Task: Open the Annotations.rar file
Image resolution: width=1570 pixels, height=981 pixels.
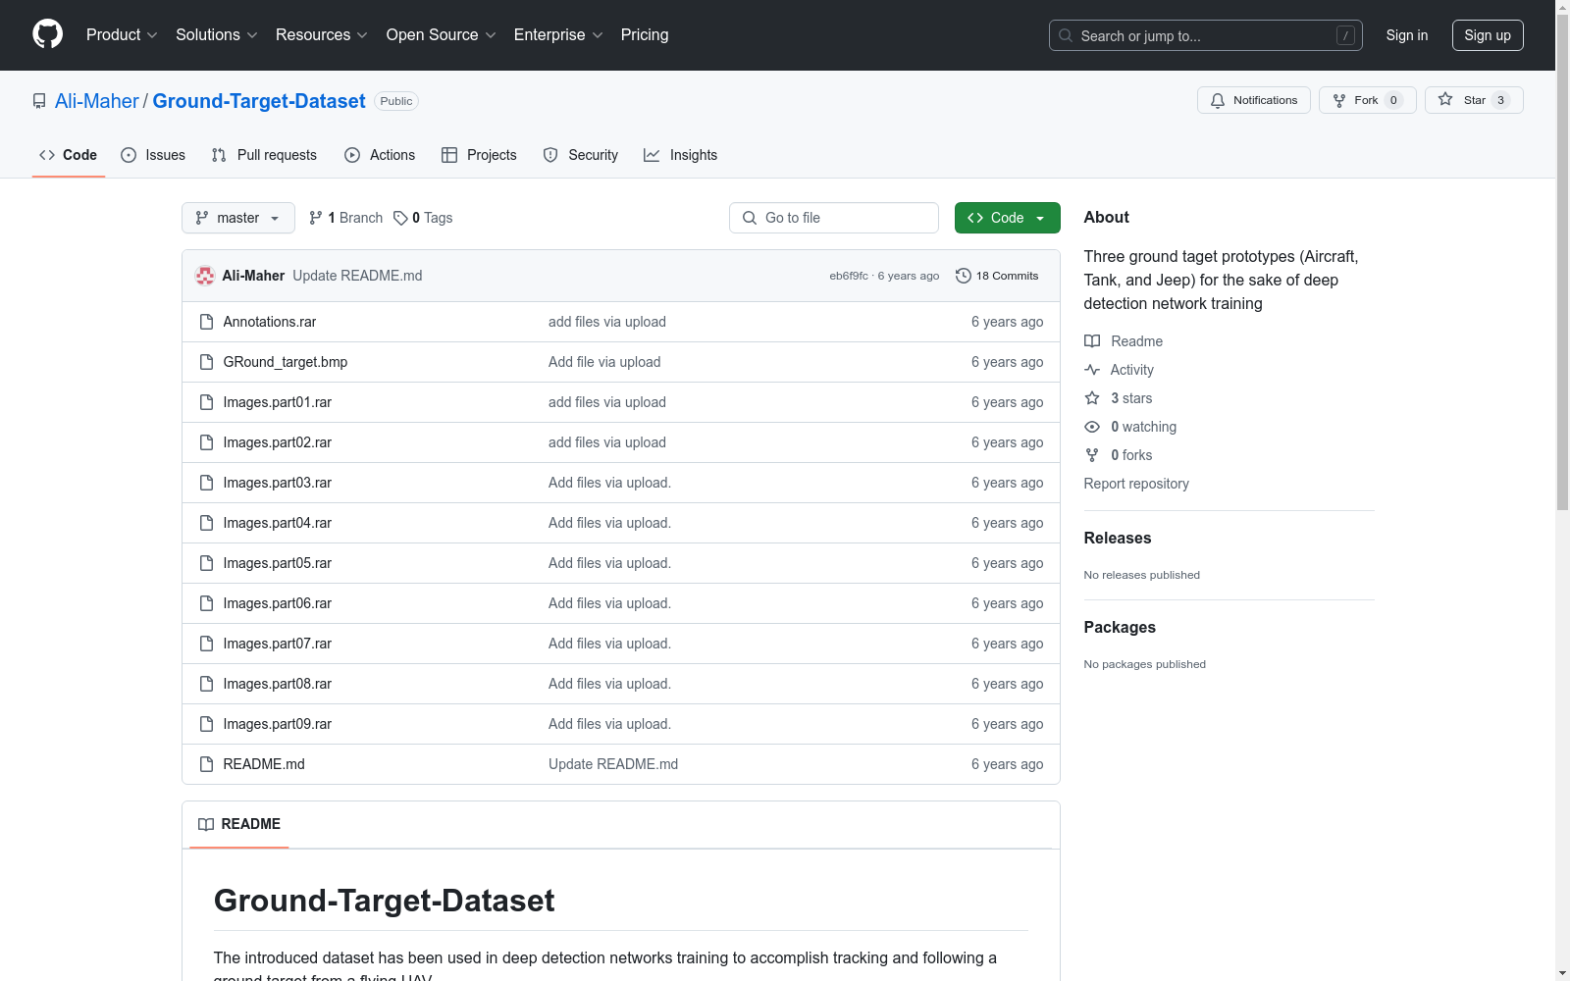Action: [270, 322]
